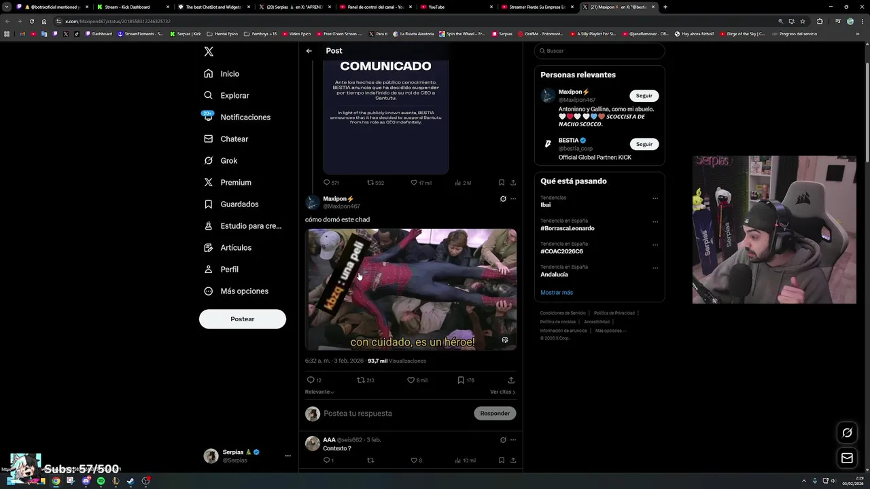Open La Ruleta Aleatoria bookmark
Viewport: 870px width, 489px height.
[413, 33]
